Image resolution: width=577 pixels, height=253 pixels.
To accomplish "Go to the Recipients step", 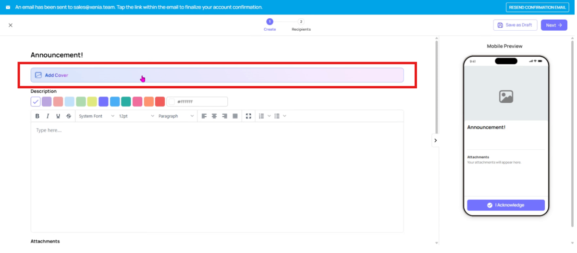I will [x=301, y=25].
